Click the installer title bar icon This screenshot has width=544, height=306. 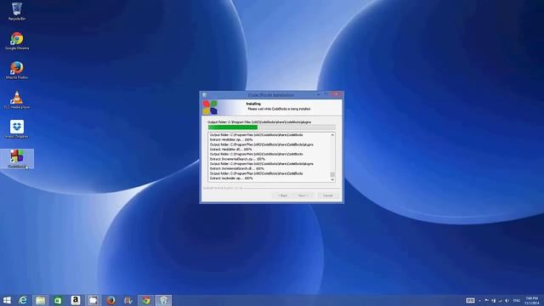point(204,94)
